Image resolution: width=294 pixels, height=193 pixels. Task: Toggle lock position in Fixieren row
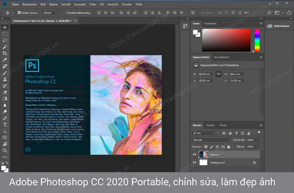click(217, 147)
